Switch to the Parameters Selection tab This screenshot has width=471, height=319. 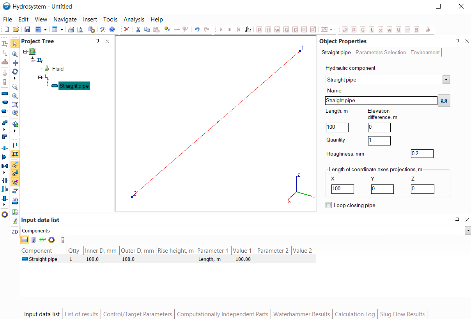pos(381,52)
